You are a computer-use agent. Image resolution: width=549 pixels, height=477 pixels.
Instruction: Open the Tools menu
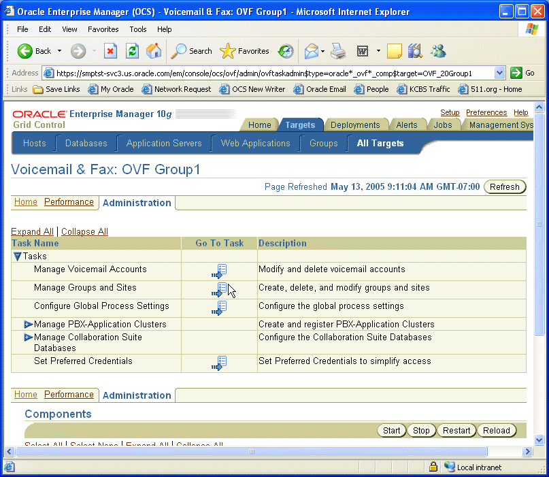138,29
